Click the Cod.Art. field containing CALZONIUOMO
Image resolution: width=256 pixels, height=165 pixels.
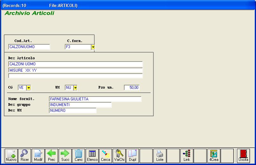[x=29, y=47]
